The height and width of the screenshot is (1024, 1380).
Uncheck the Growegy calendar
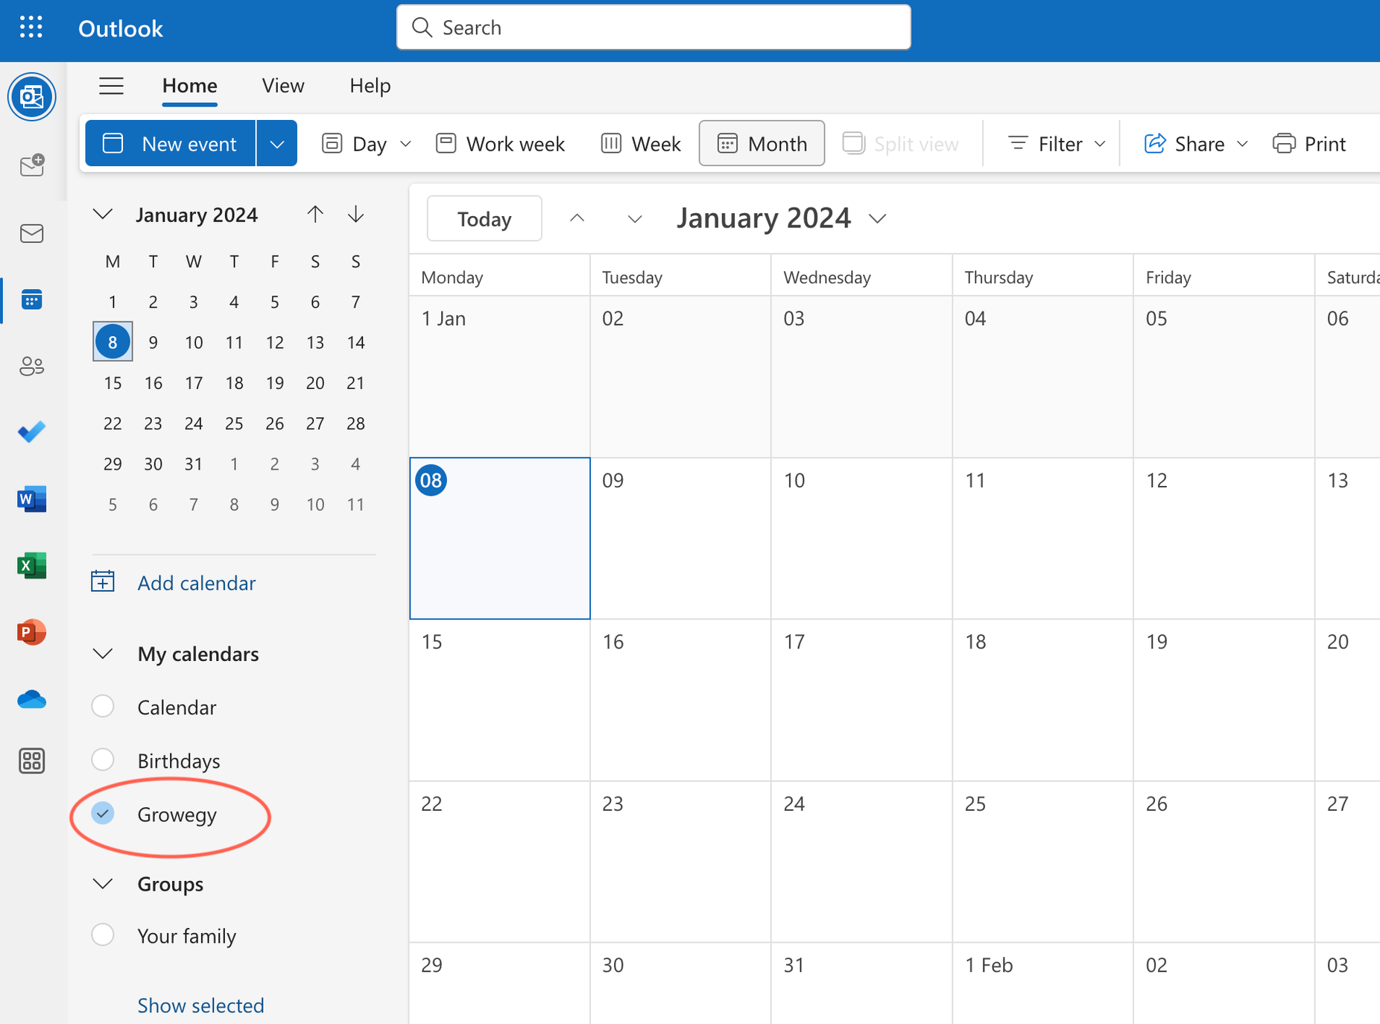pyautogui.click(x=103, y=814)
